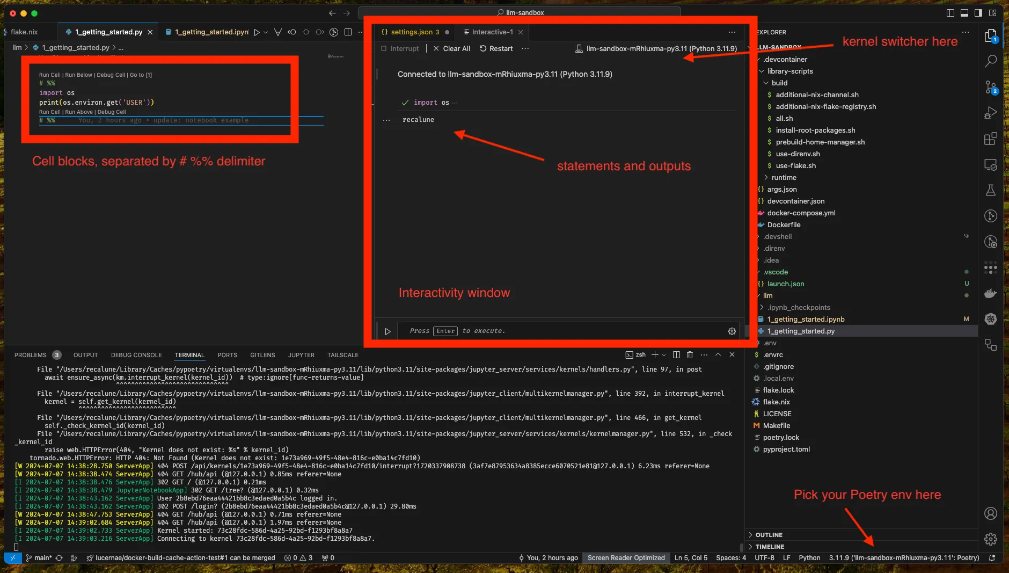Click Run Cell above first cell
The height and width of the screenshot is (573, 1009).
tap(49, 75)
